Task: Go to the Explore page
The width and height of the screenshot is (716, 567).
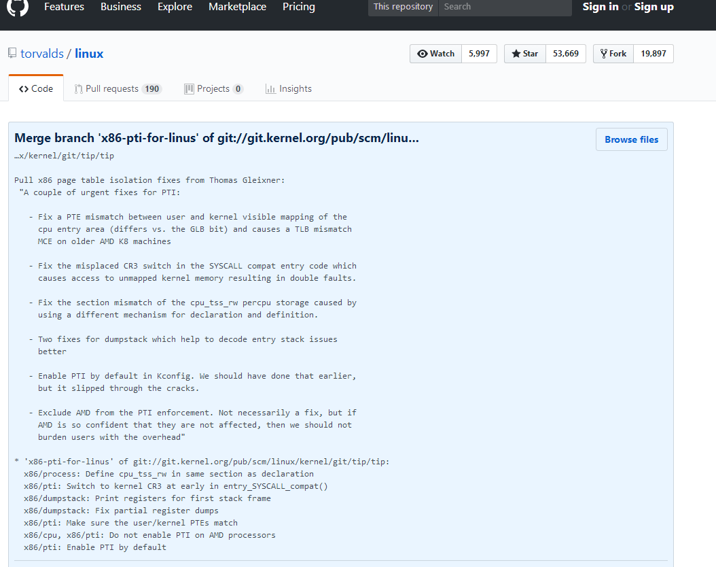Action: (x=175, y=7)
